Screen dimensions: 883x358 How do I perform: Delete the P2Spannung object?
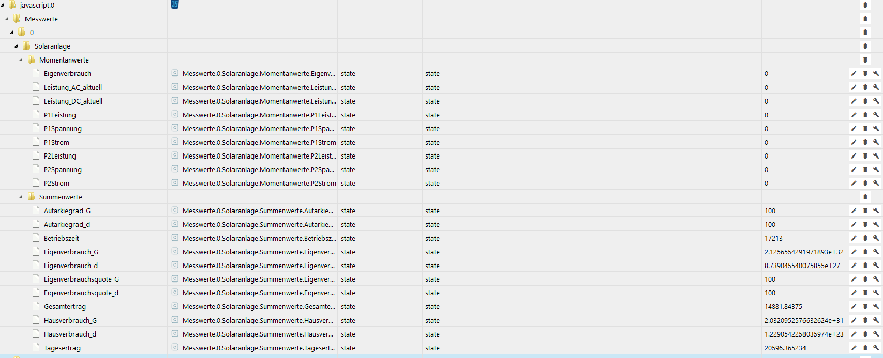(865, 169)
